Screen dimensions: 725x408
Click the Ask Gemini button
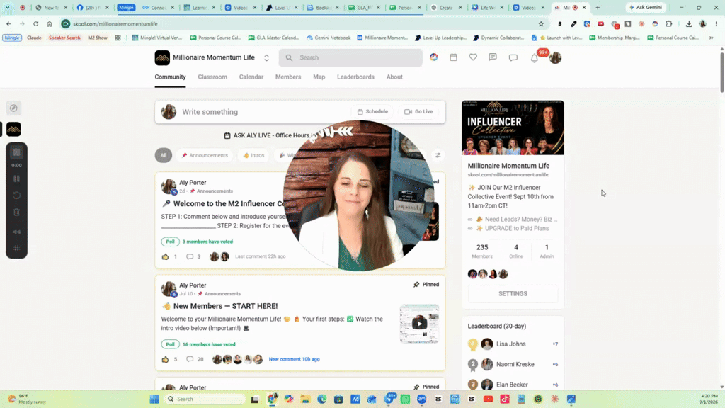[x=645, y=7]
